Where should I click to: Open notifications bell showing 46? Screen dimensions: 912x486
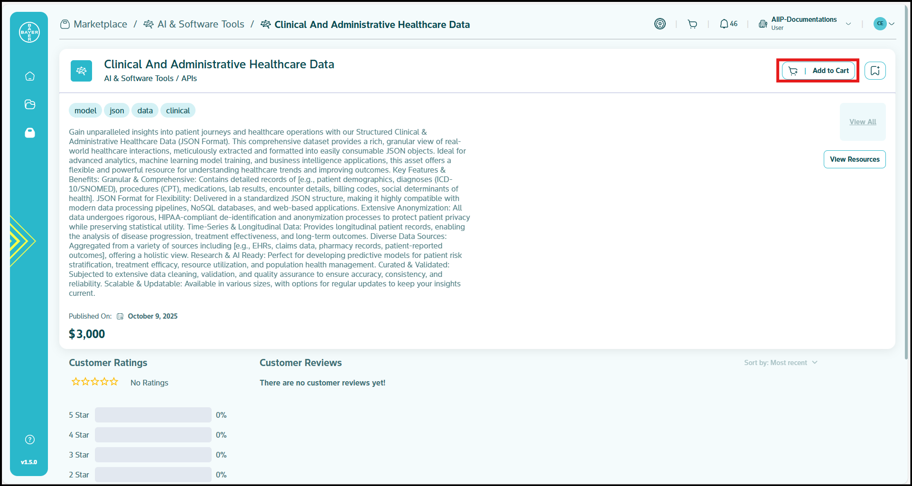[x=728, y=24]
